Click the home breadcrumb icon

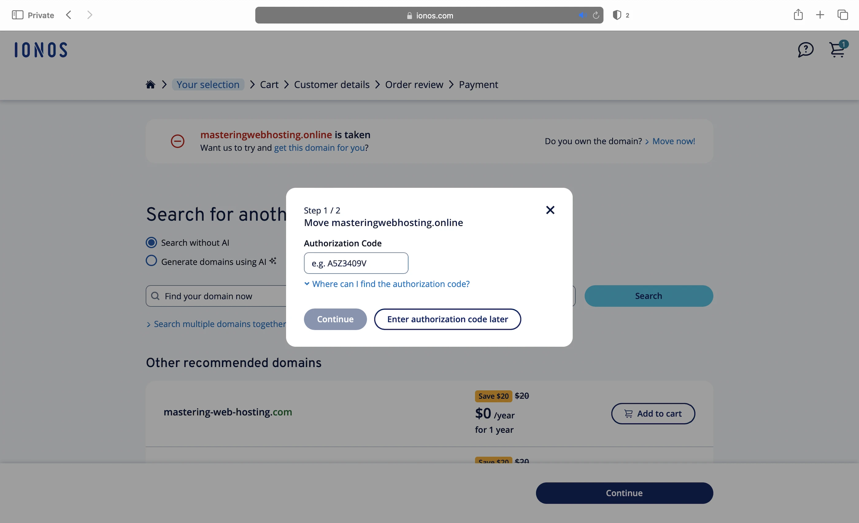coord(150,85)
